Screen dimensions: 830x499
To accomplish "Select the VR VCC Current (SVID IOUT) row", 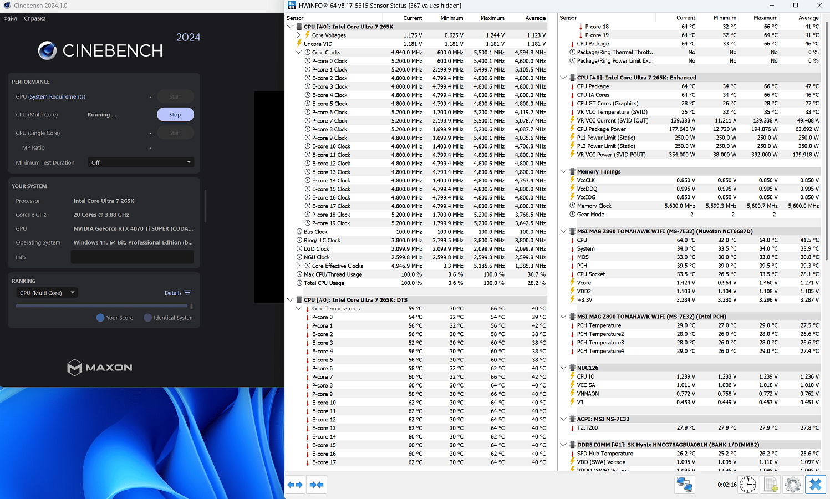I will point(689,120).
